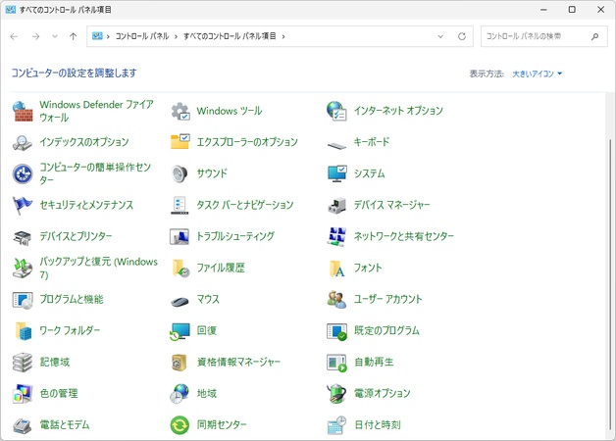Click the 電源オプション text link
Screen dimensions: 616x441
pyautogui.click(x=383, y=393)
